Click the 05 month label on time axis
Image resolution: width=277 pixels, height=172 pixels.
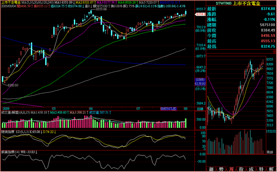click(x=54, y=109)
